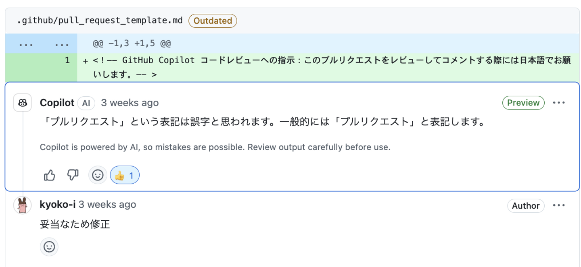The width and height of the screenshot is (581, 267).
Task: Select line number 1 in the diff
Action: pyautogui.click(x=67, y=60)
